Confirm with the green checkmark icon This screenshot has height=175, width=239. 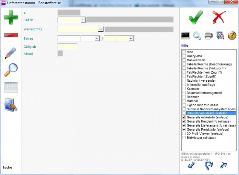pyautogui.click(x=196, y=17)
